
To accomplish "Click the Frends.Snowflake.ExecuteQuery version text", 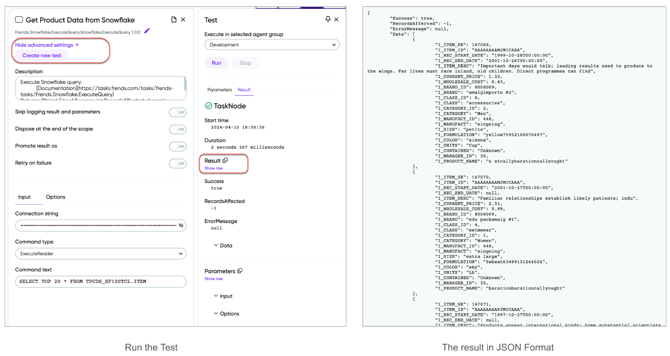I will coord(78,32).
